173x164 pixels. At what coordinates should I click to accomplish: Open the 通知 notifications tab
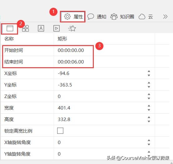click(x=97, y=17)
